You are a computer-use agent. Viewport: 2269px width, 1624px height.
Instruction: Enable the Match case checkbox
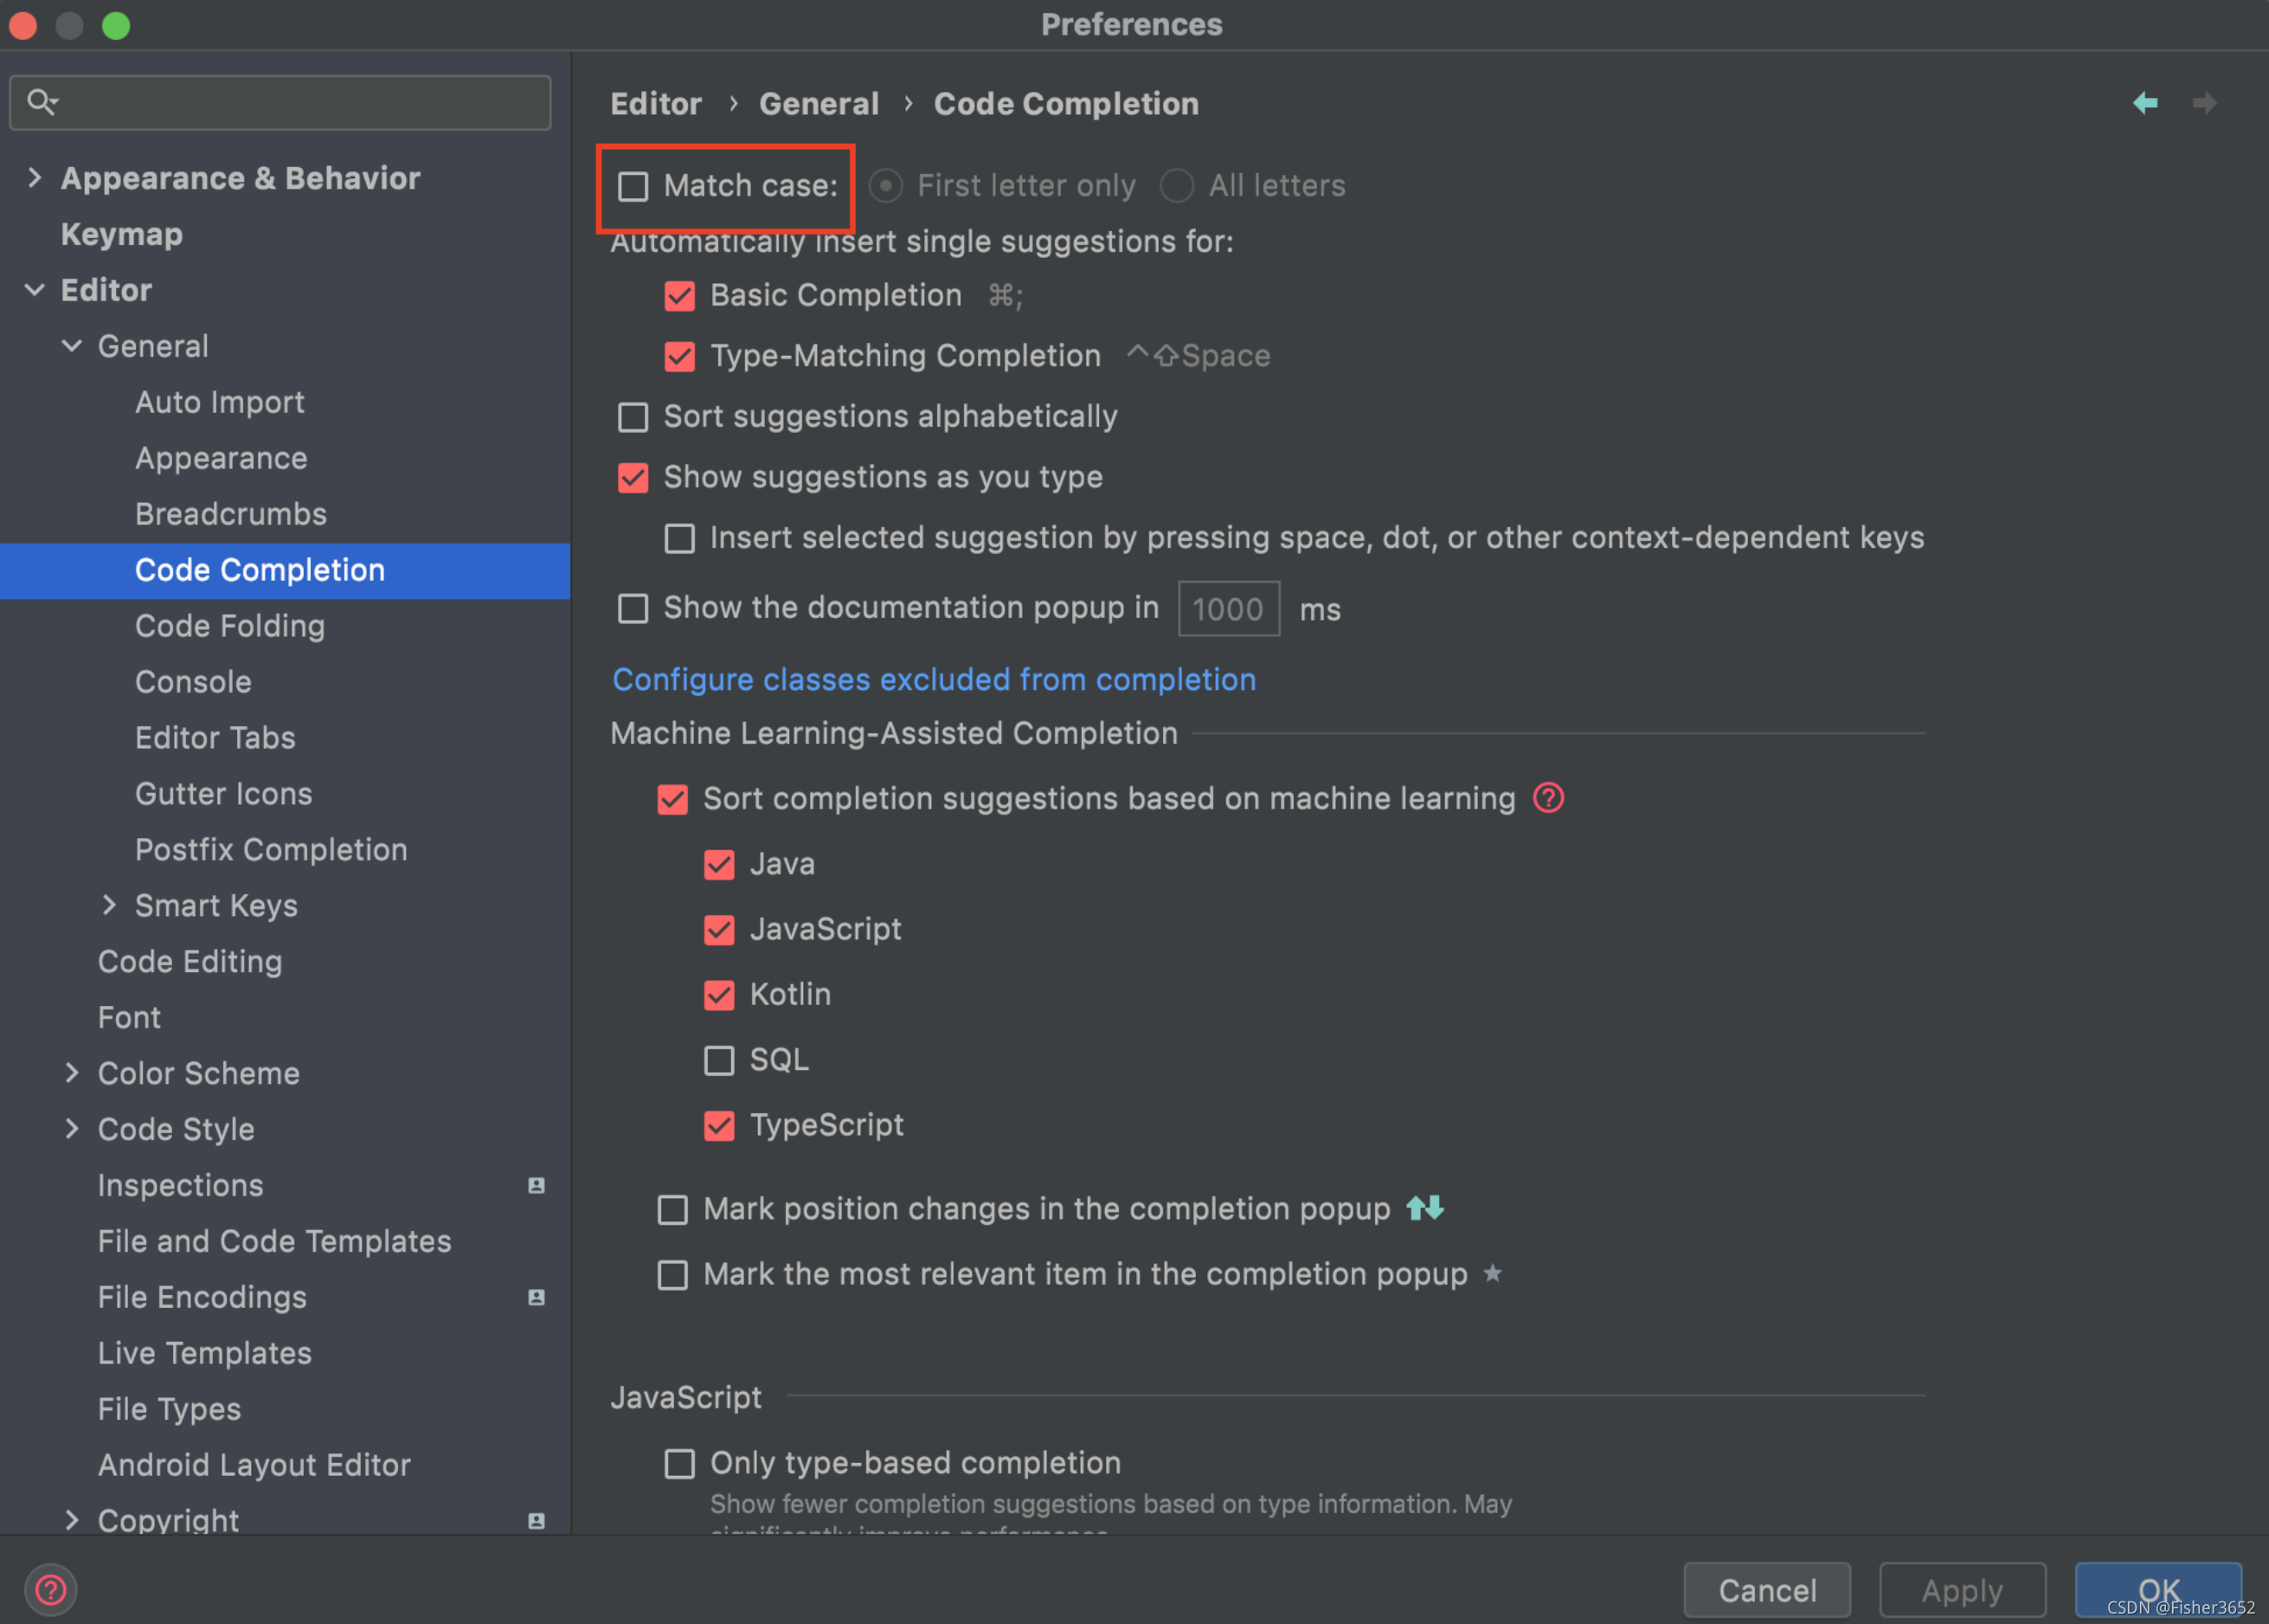tap(633, 186)
